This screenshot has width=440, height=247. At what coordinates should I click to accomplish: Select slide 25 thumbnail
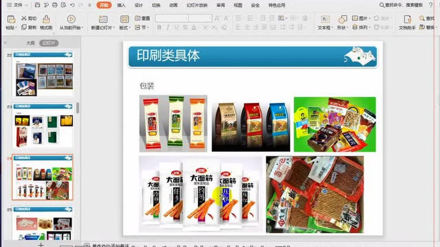(x=43, y=223)
